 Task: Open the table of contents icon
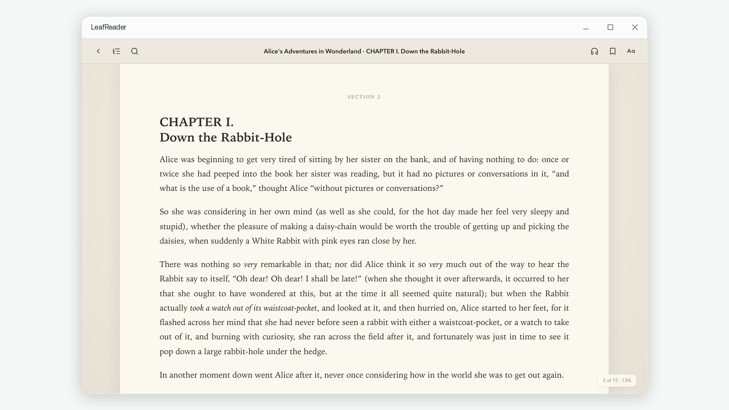(x=116, y=51)
